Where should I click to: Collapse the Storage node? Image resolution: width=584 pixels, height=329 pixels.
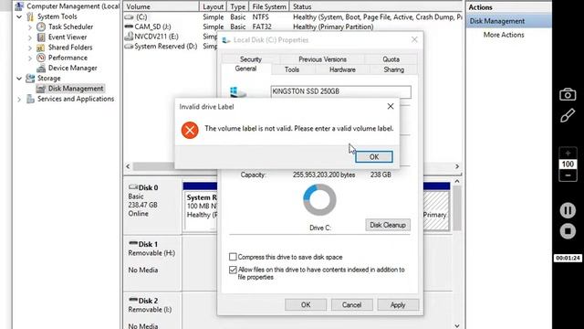click(19, 79)
